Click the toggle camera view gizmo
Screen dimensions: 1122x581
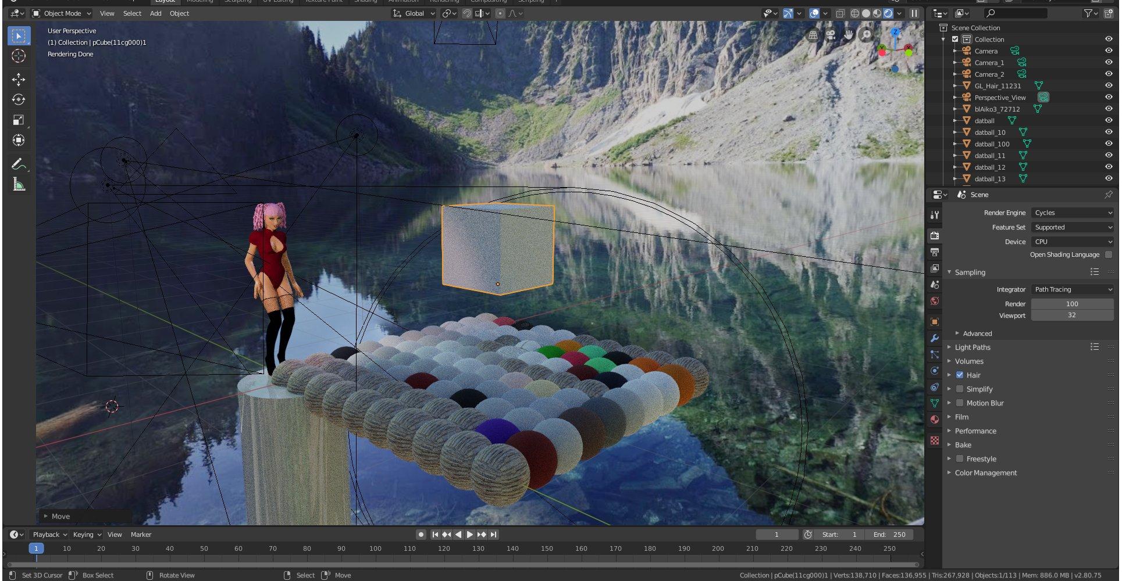tap(831, 35)
